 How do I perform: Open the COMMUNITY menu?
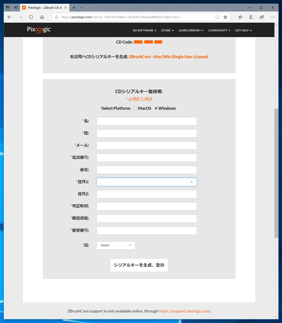(219, 30)
